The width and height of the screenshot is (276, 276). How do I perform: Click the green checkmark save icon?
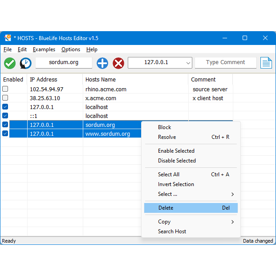[x=10, y=63]
